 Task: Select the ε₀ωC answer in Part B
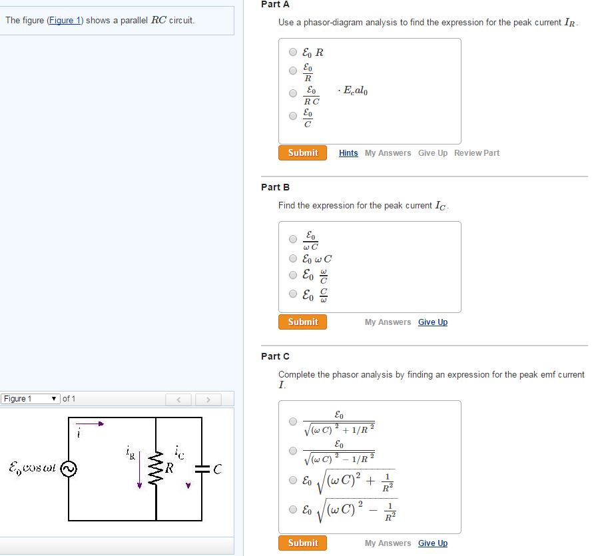point(293,258)
